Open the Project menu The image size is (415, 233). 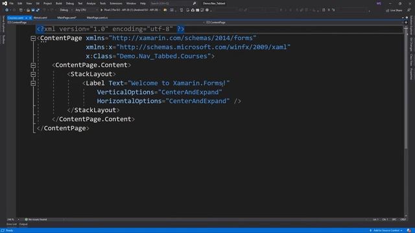point(47,3)
